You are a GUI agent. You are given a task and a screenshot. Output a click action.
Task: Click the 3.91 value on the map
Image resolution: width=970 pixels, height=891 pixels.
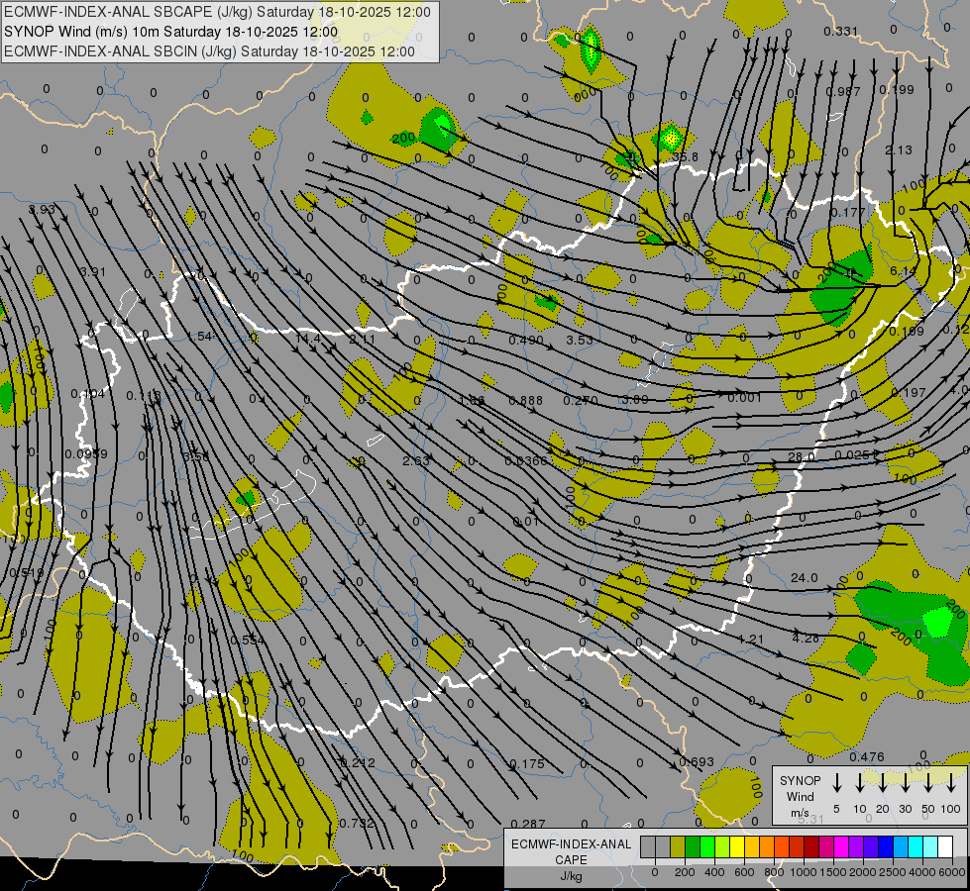[93, 271]
